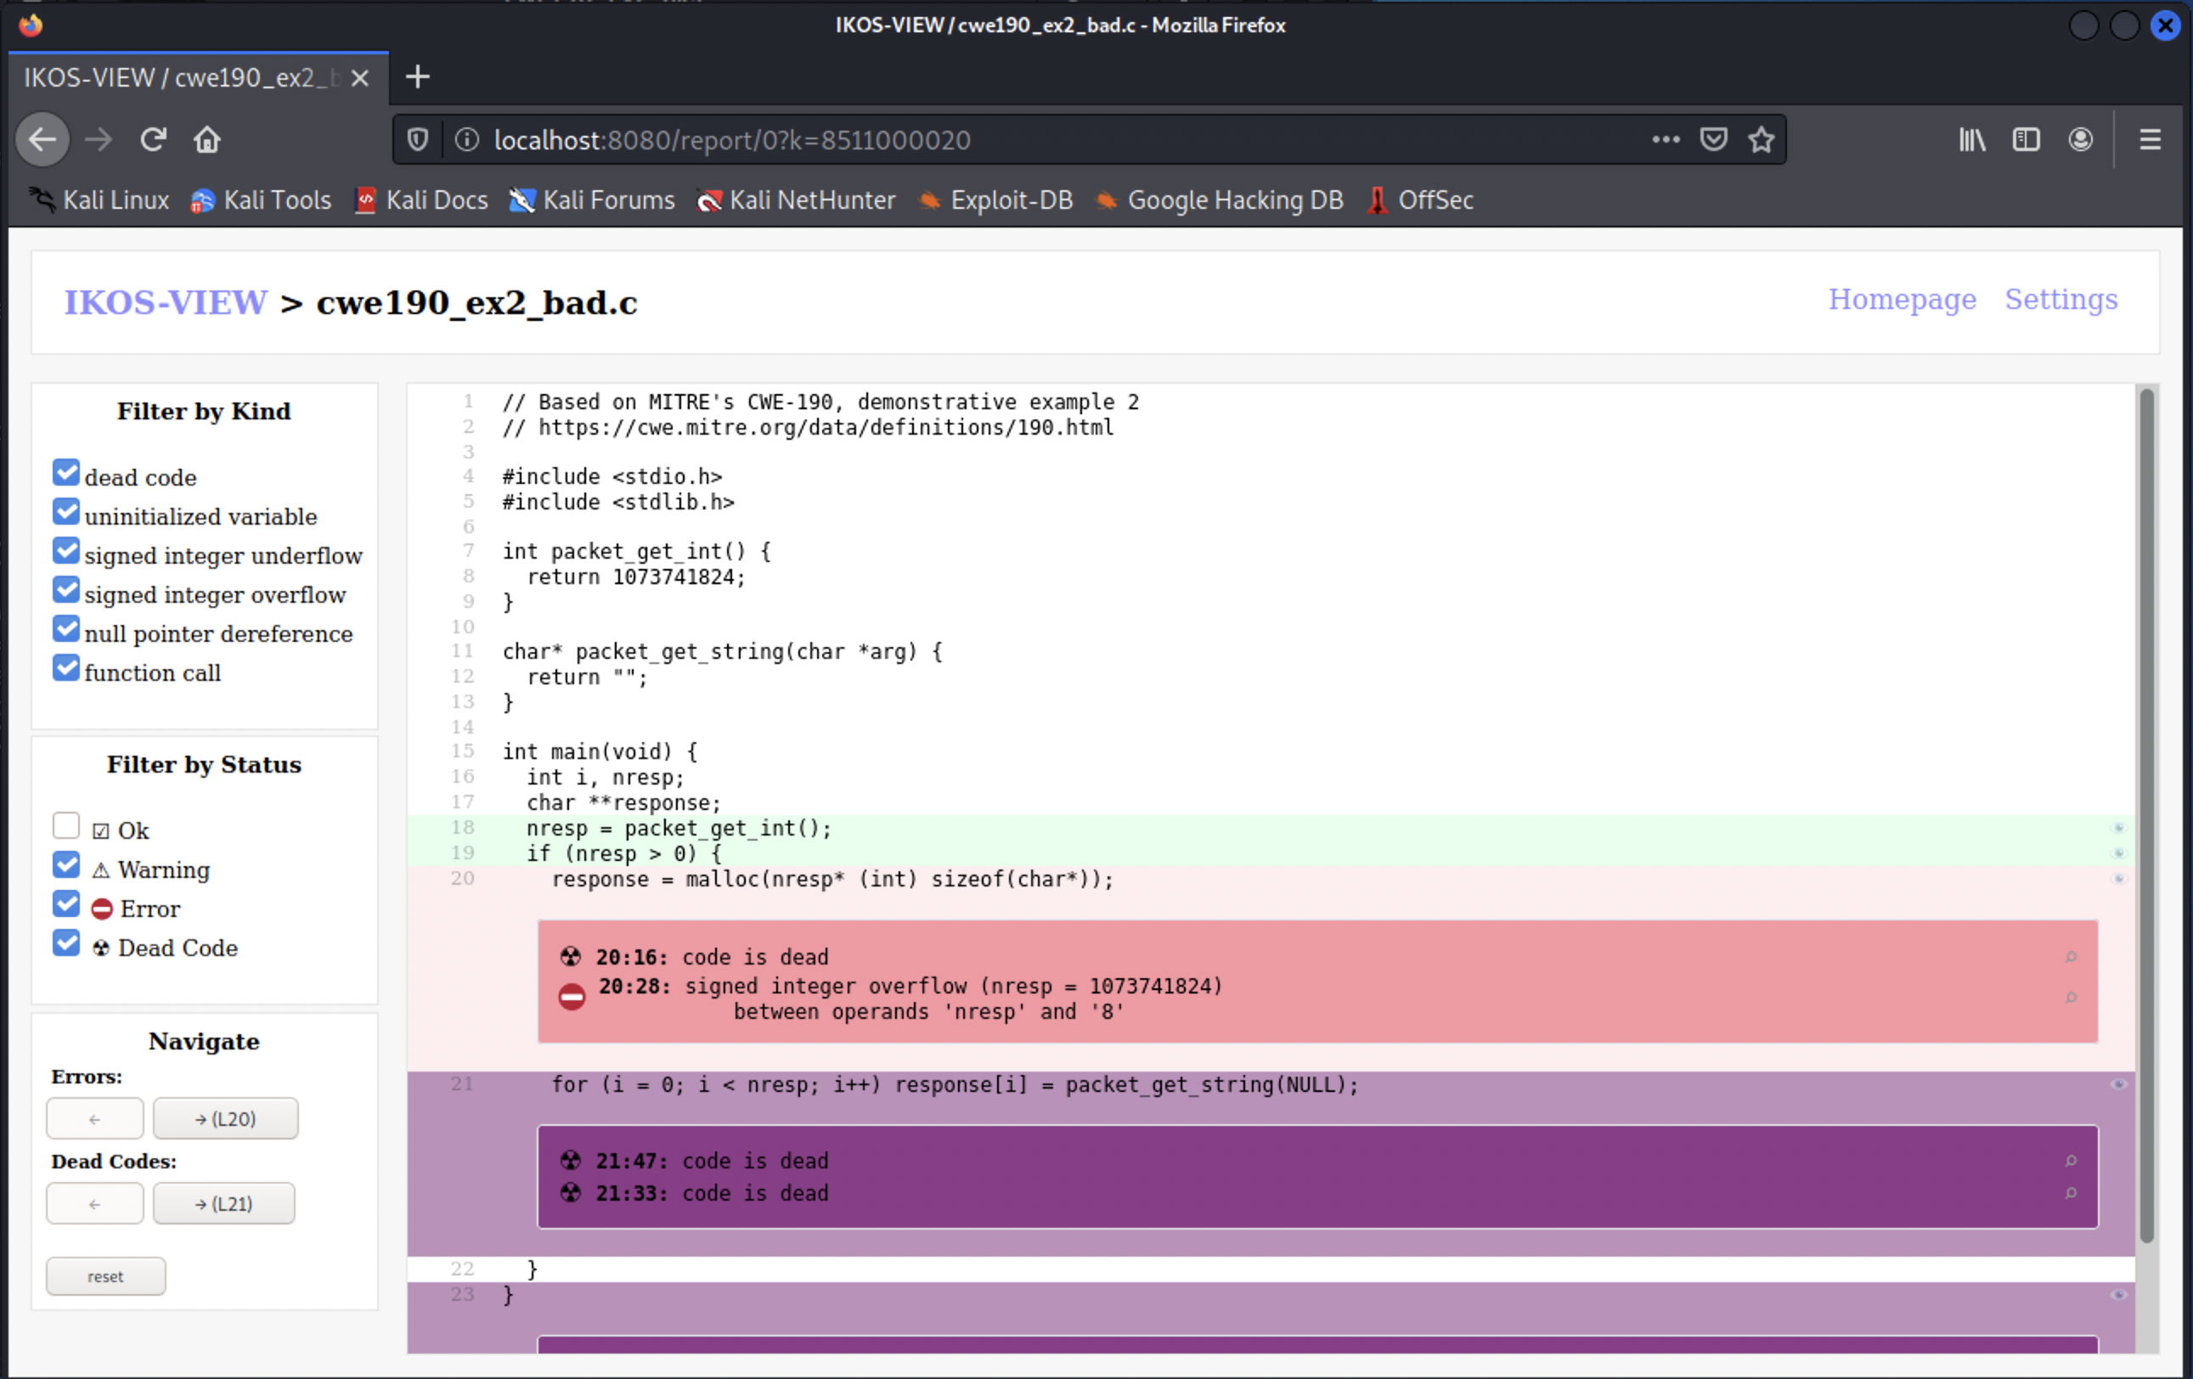This screenshot has width=2193, height=1379.
Task: Select the IKOS-VIEW browser tab
Action: (199, 78)
